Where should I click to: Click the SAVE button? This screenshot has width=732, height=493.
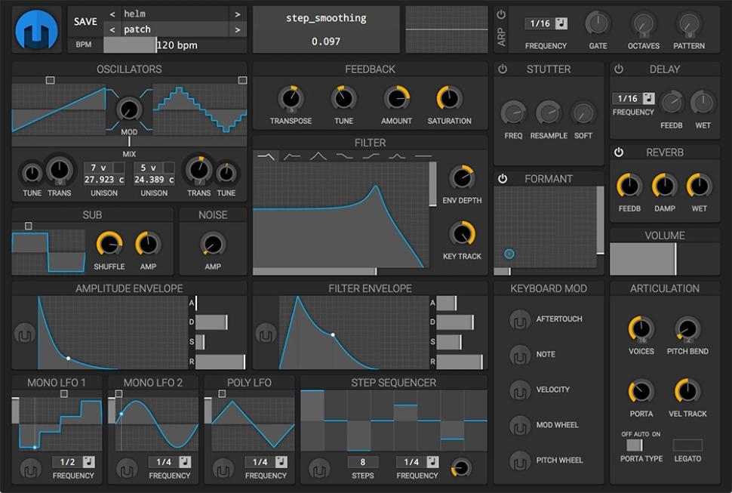point(85,21)
